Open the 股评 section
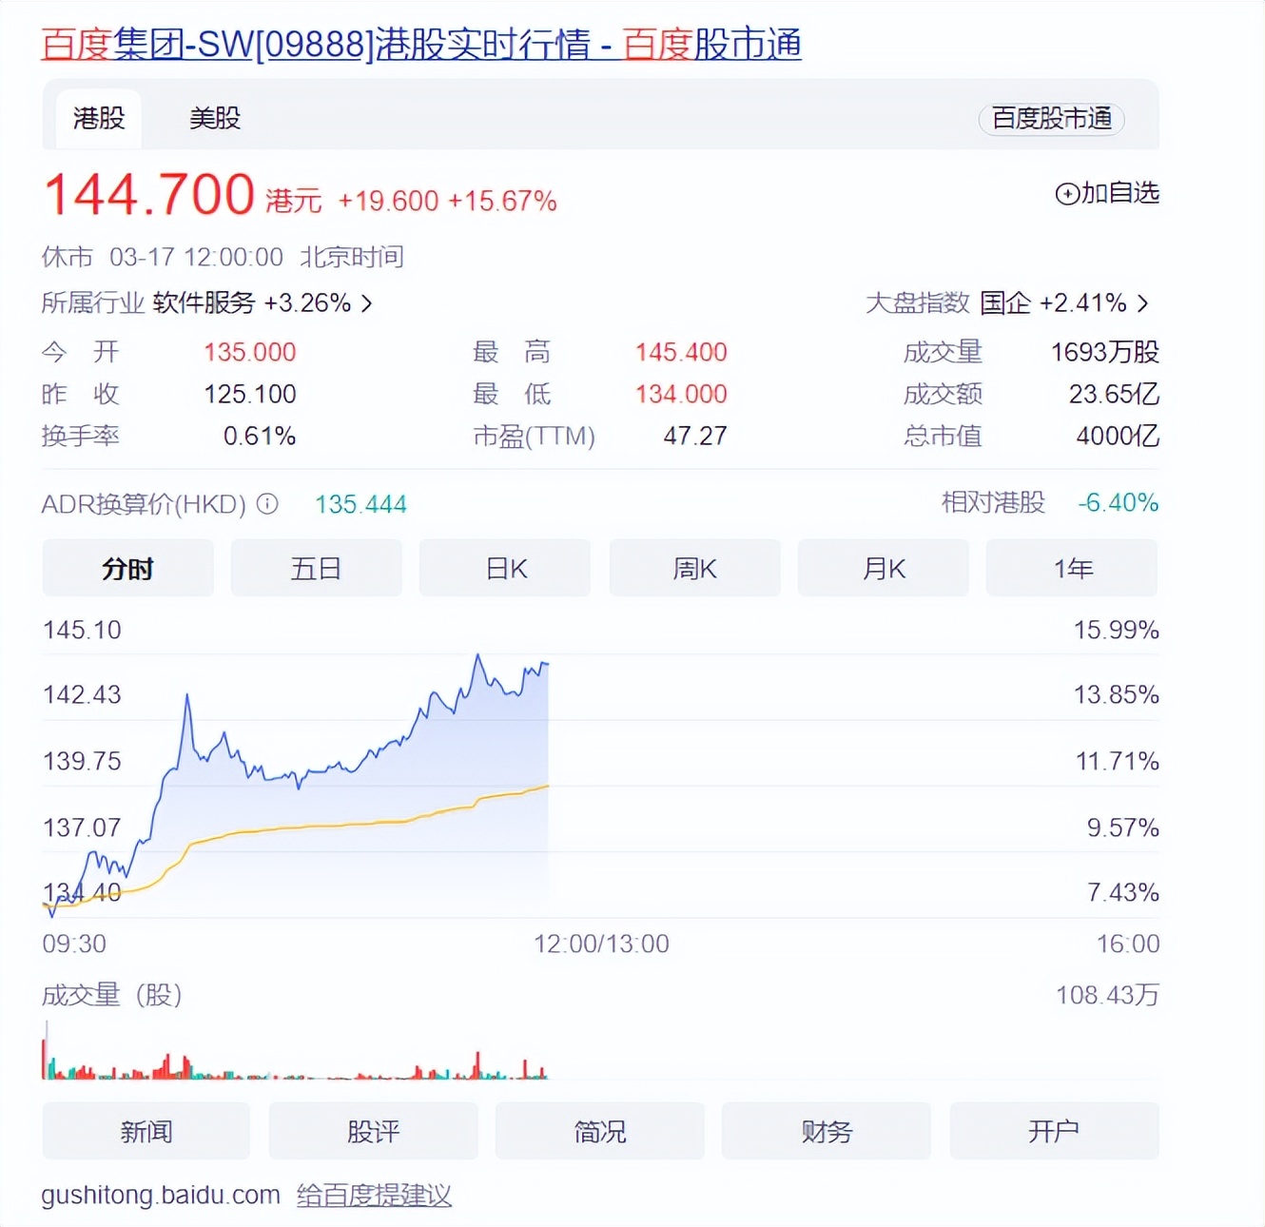Image resolution: width=1265 pixels, height=1227 pixels. pos(373,1131)
